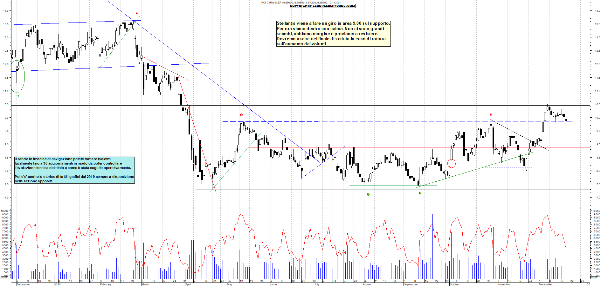Image resolution: width=601 pixels, height=286 pixels.
Task: Open the copyright laborsadeipiccoli.com link
Action: 322,6
